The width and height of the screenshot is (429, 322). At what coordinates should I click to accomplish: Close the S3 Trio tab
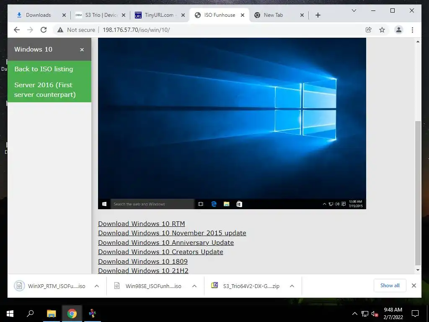pos(124,15)
